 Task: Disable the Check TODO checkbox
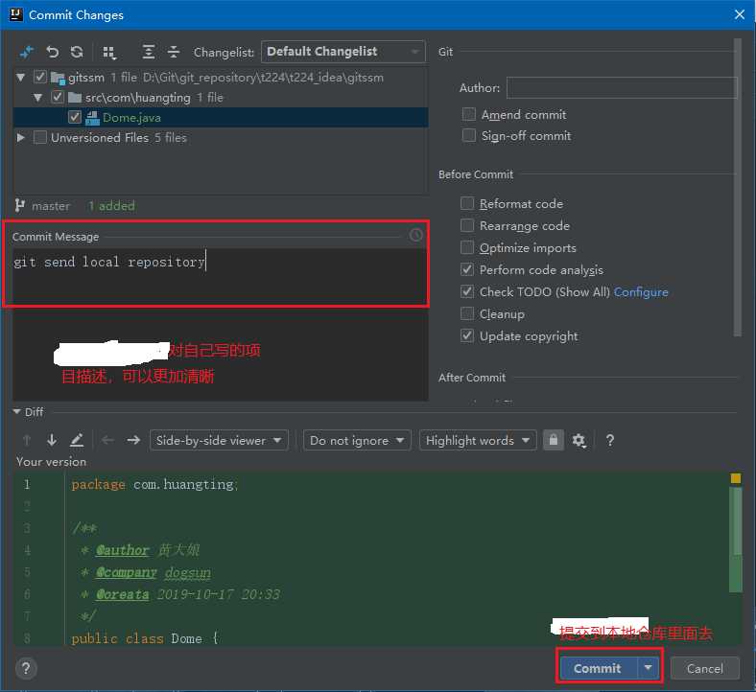click(x=466, y=291)
